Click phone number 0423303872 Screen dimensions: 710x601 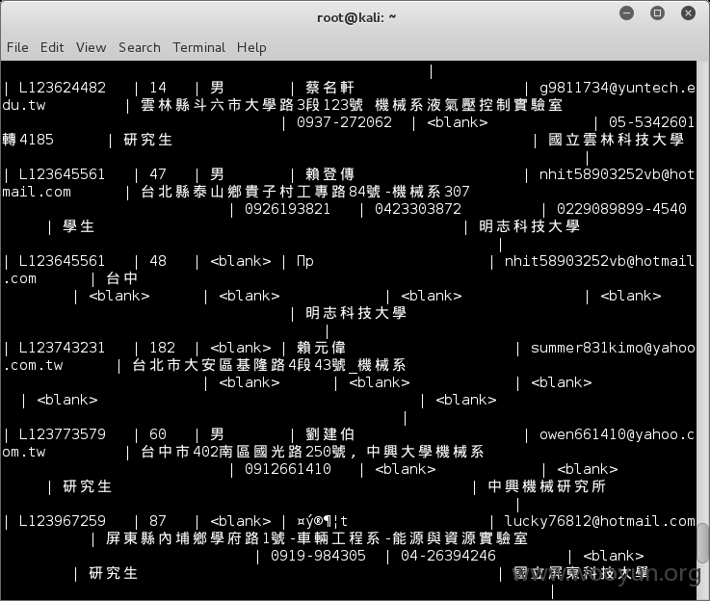[x=418, y=209]
